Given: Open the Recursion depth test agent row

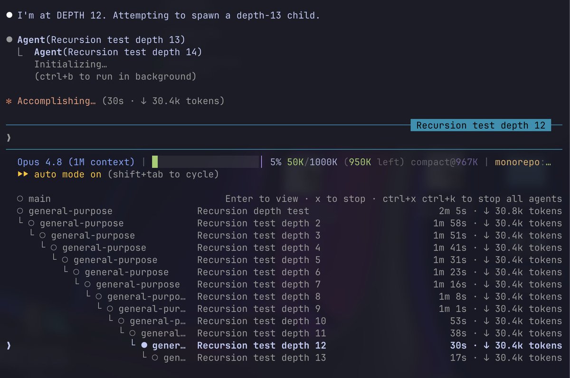Looking at the screenshot, I should tap(289, 211).
